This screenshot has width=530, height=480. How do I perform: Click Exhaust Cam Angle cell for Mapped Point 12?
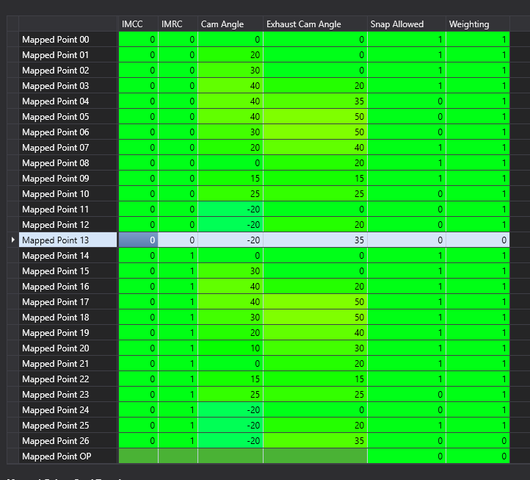[315, 225]
